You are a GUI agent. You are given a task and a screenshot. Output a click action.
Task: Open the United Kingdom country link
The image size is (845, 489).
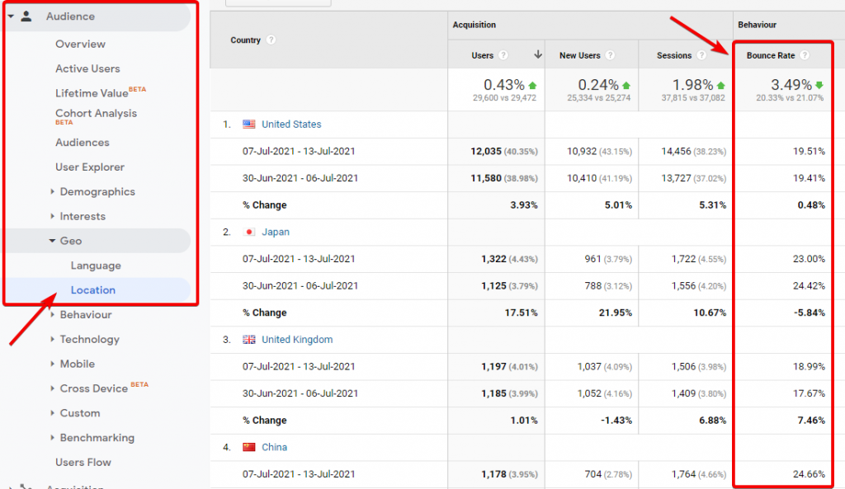[x=297, y=340]
